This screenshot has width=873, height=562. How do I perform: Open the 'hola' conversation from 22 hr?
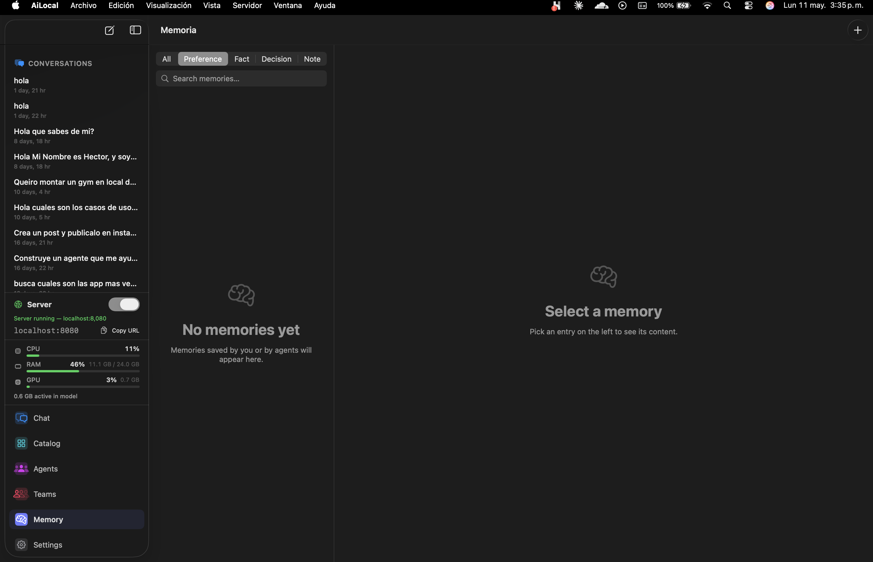coord(77,110)
